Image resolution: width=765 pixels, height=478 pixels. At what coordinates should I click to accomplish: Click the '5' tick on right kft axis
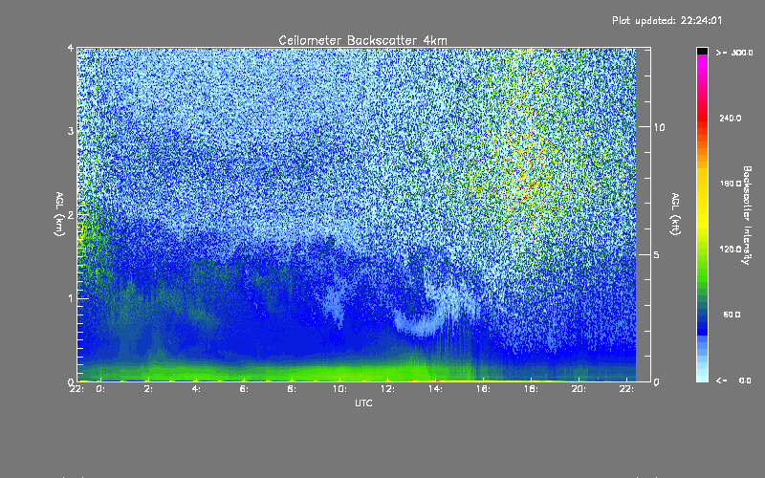pyautogui.click(x=657, y=254)
